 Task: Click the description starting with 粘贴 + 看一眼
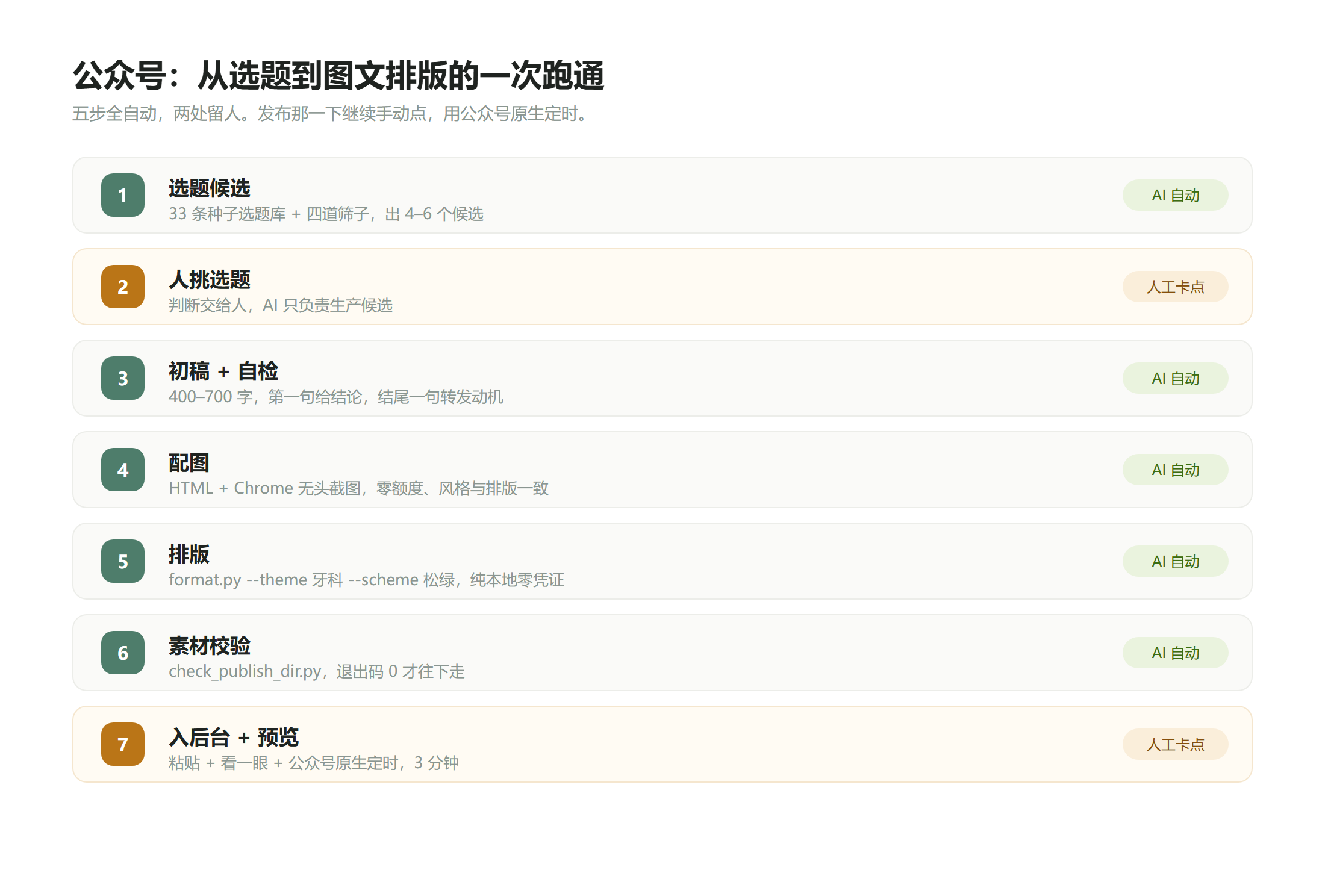click(314, 763)
